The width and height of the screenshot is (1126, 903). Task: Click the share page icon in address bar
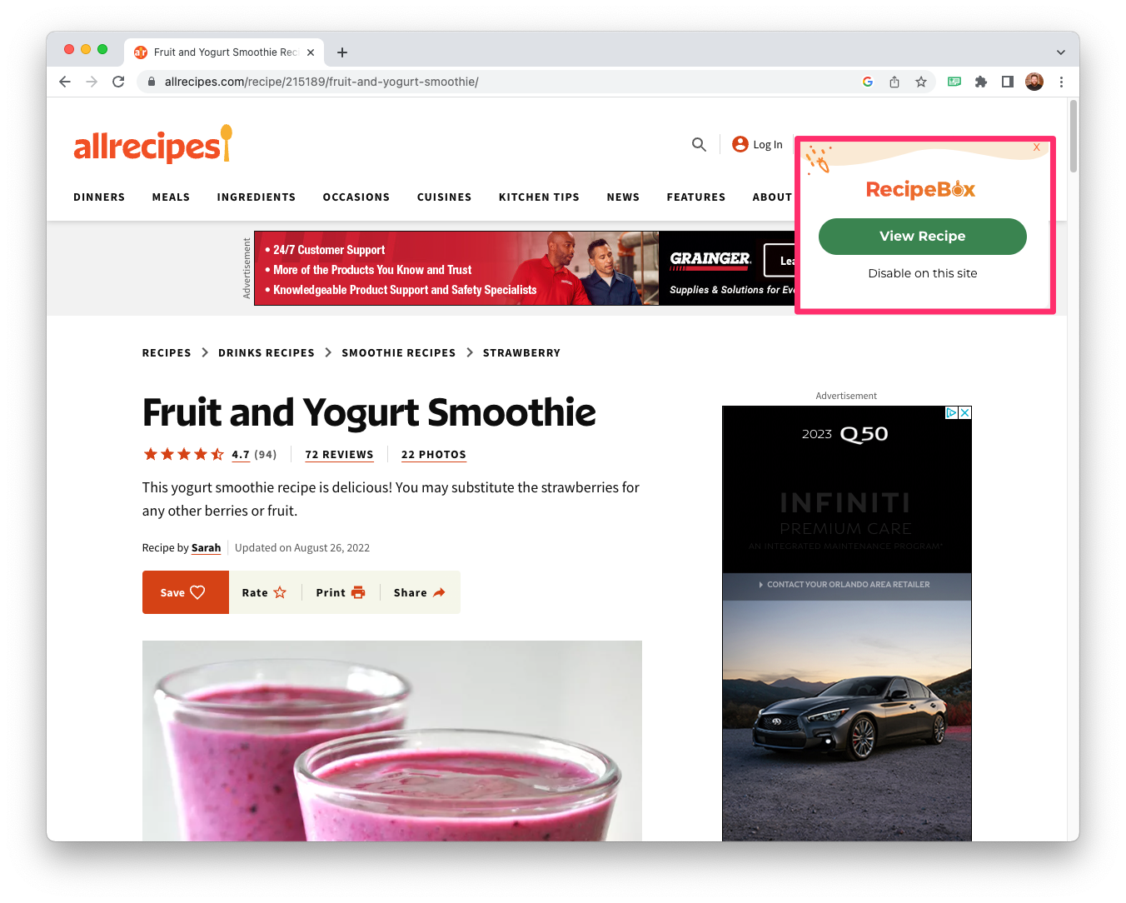coord(894,82)
